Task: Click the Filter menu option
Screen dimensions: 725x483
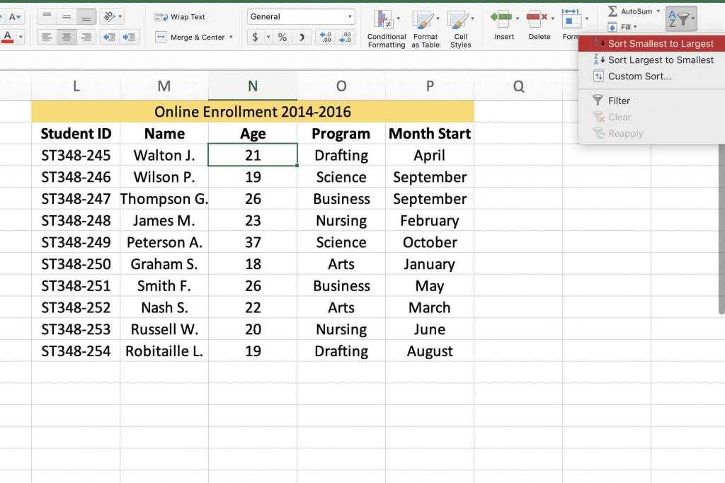Action: click(618, 101)
